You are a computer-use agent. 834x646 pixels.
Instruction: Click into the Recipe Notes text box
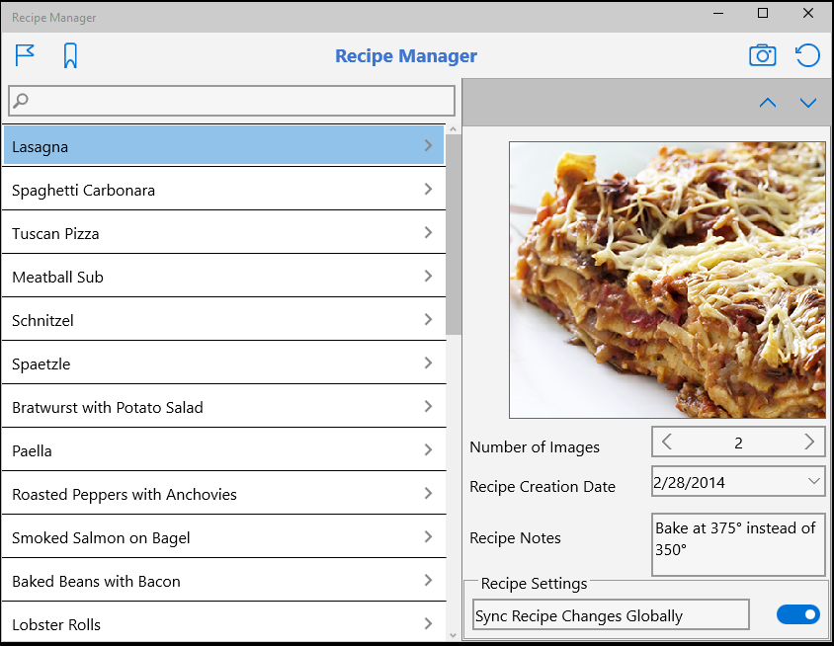click(738, 544)
